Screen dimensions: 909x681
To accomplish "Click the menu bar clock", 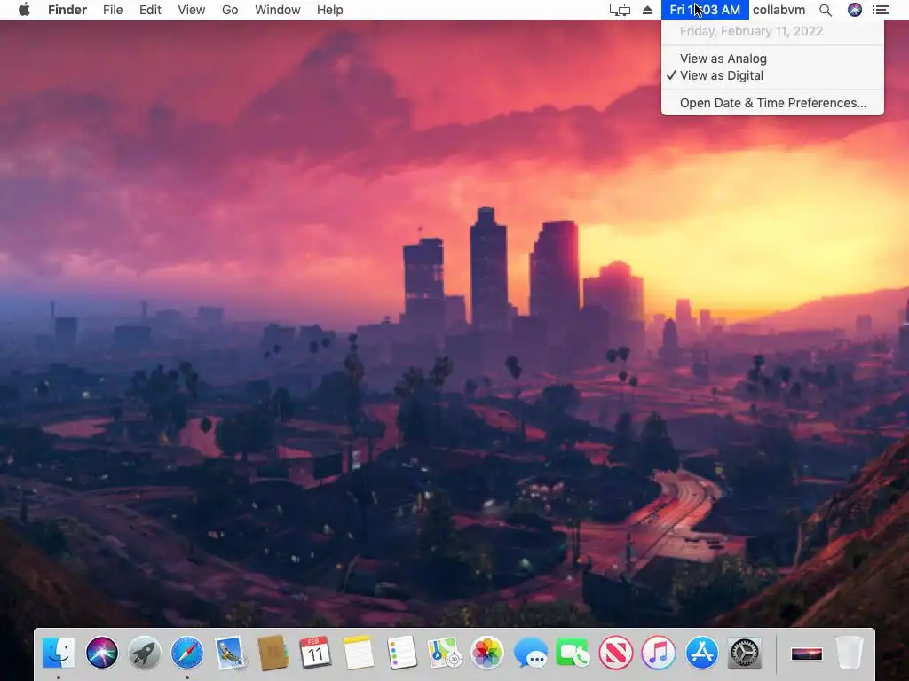I will coord(705,10).
